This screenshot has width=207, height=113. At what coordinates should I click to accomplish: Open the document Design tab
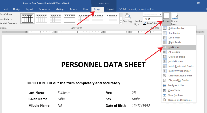(17, 9)
